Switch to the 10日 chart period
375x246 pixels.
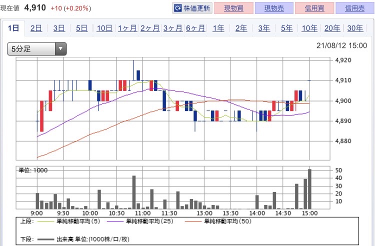click(x=104, y=28)
